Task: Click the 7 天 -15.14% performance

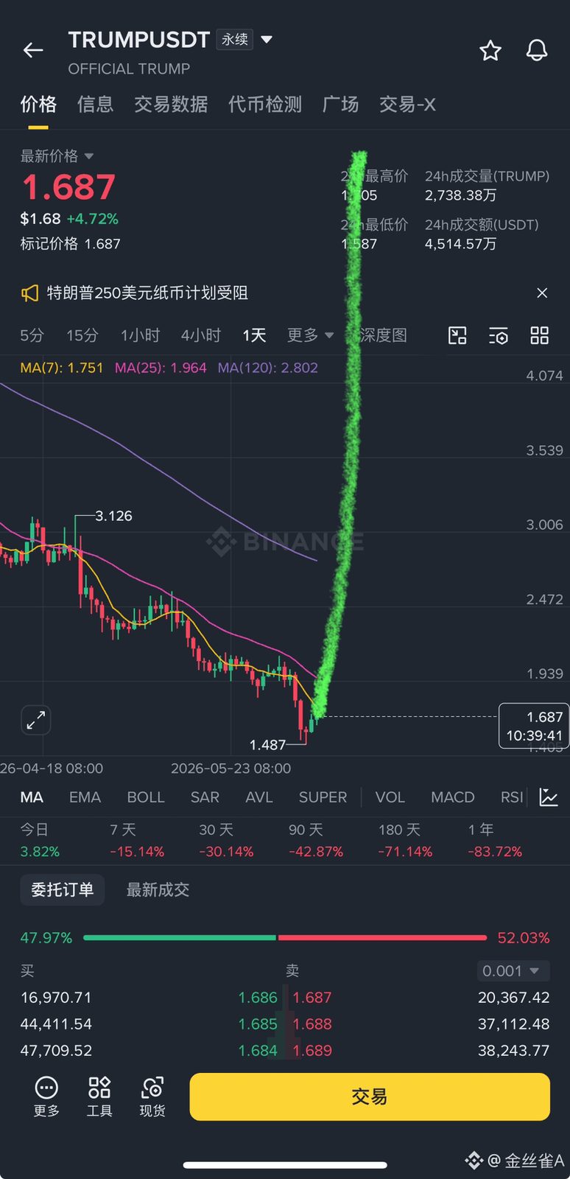Action: [x=137, y=841]
